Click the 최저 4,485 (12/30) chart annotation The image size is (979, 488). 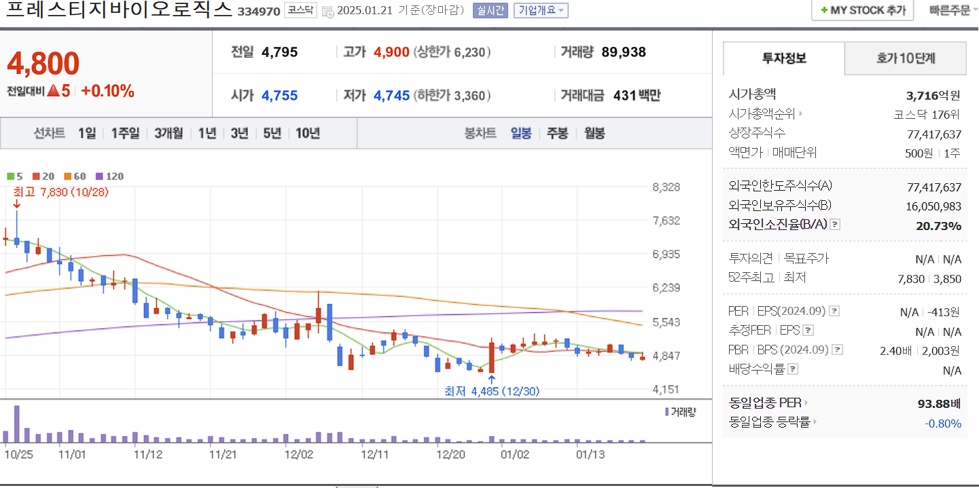491,390
